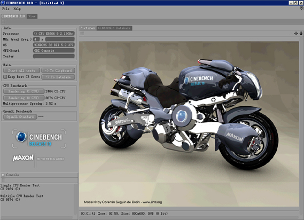Switch to the View tab

pos(32,16)
